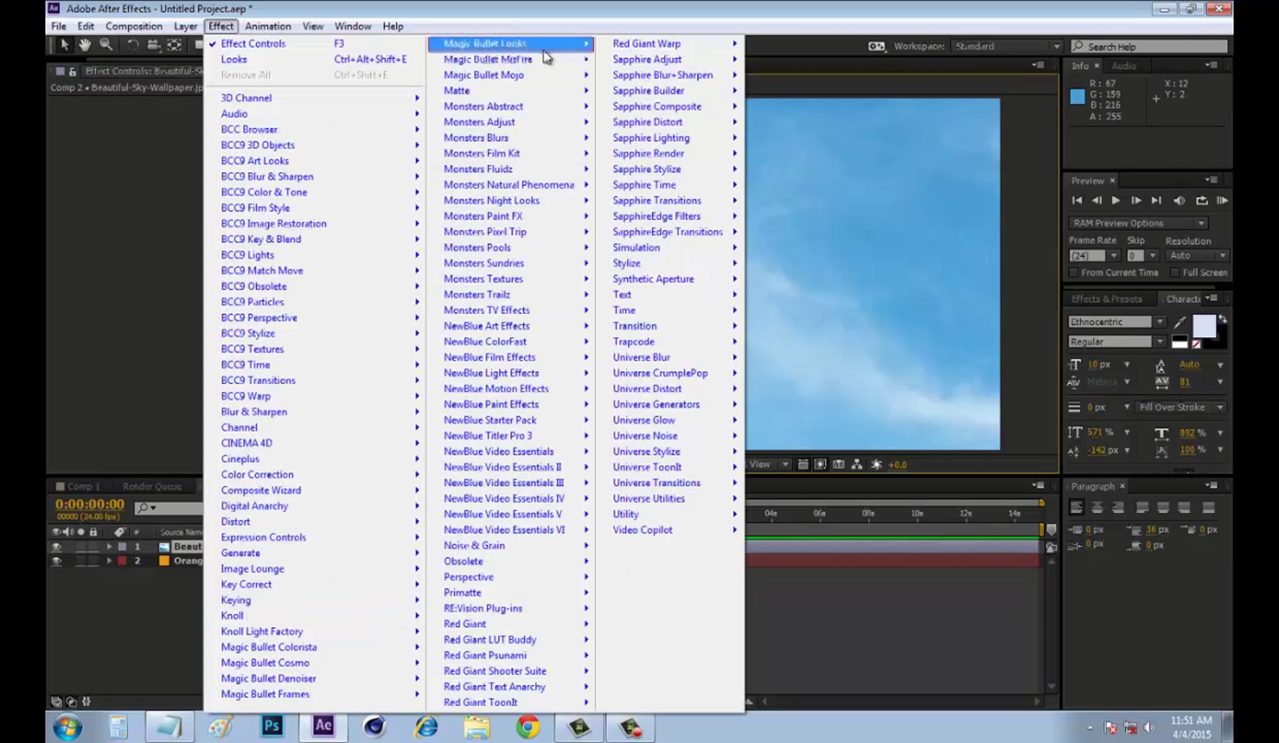The width and height of the screenshot is (1279, 743).
Task: Switch to the Audio panel tab
Action: 1124,66
